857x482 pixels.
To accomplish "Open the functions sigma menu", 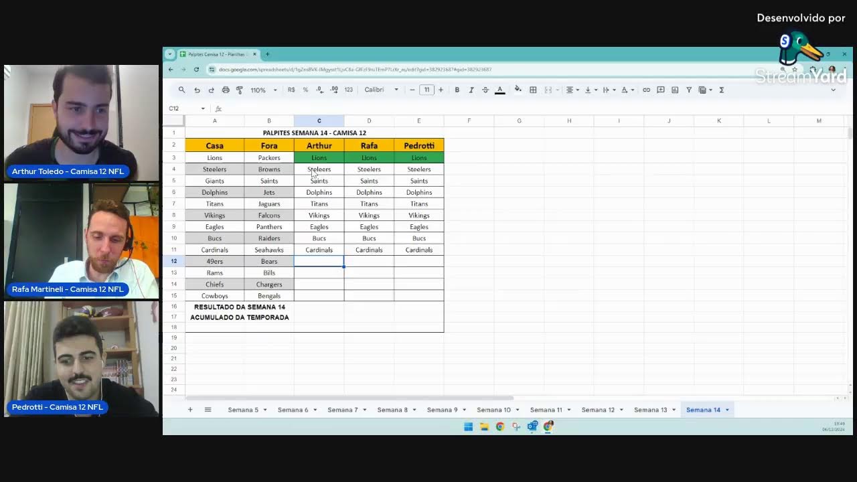I will (x=722, y=90).
